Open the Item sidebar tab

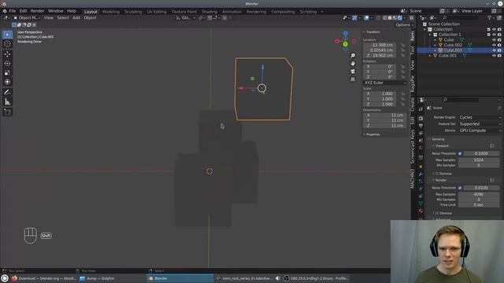coord(413,35)
